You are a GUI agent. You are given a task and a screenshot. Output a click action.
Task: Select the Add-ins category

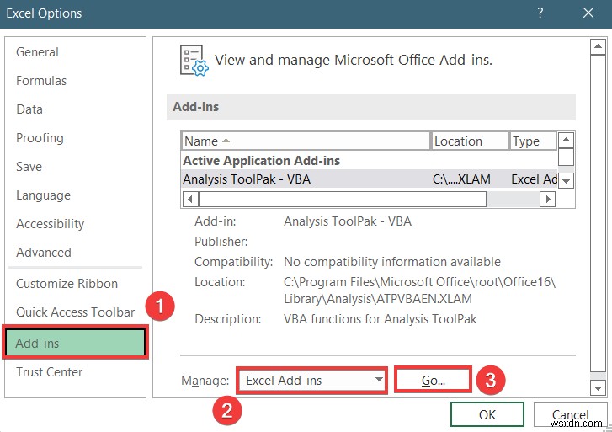[75, 343]
